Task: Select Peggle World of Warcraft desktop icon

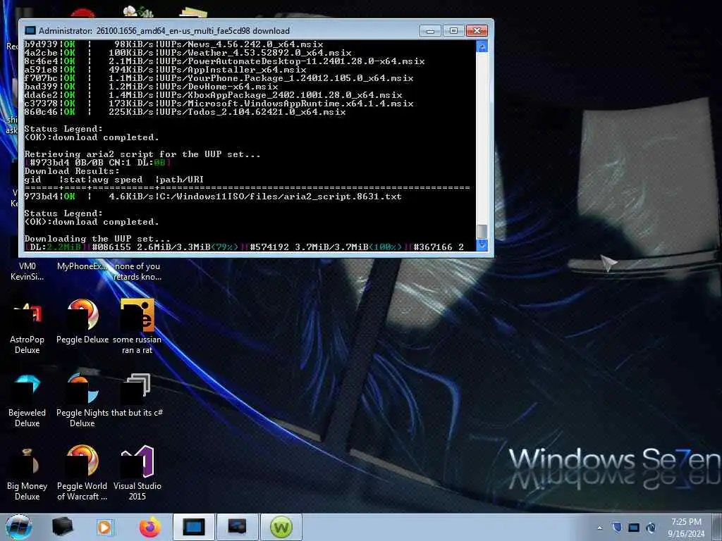Action: tap(82, 473)
